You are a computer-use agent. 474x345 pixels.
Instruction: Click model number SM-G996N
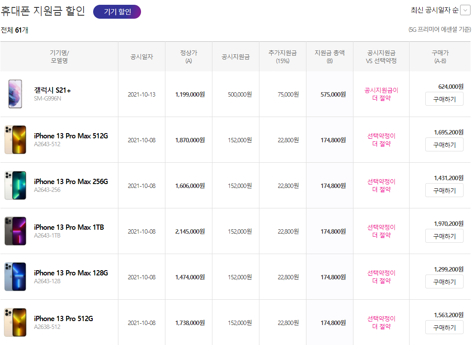click(x=47, y=98)
